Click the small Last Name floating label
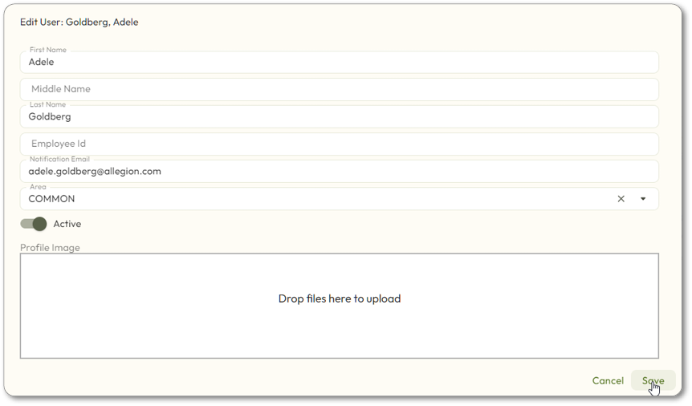Viewport: 692px width, 406px height. pyautogui.click(x=48, y=104)
